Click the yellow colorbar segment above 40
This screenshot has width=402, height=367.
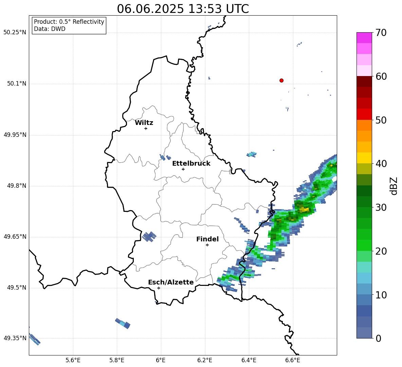[364, 158]
